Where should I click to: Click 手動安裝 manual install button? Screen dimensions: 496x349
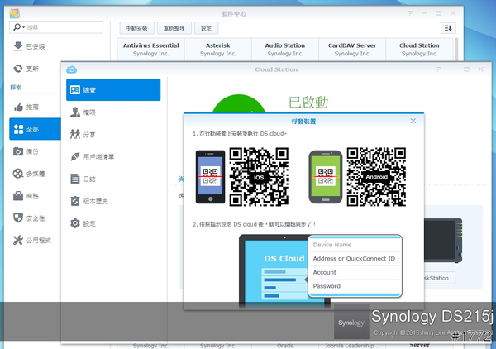138,28
